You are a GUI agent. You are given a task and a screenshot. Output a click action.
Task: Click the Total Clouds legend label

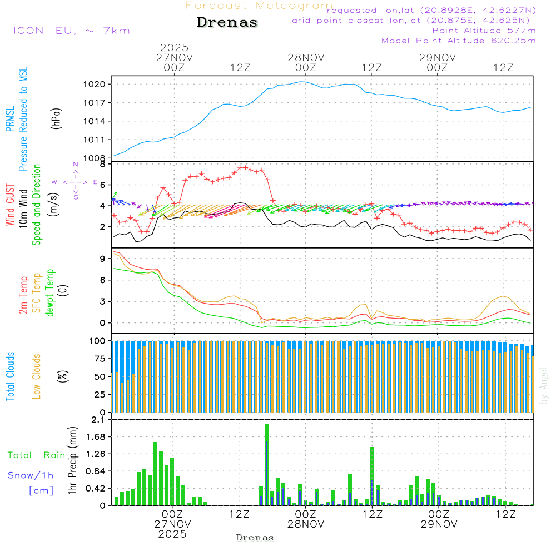[9, 377]
